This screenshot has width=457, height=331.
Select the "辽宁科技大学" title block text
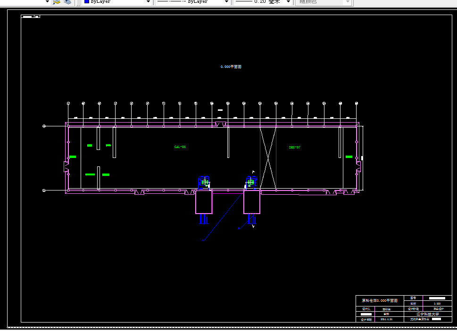point(428,314)
